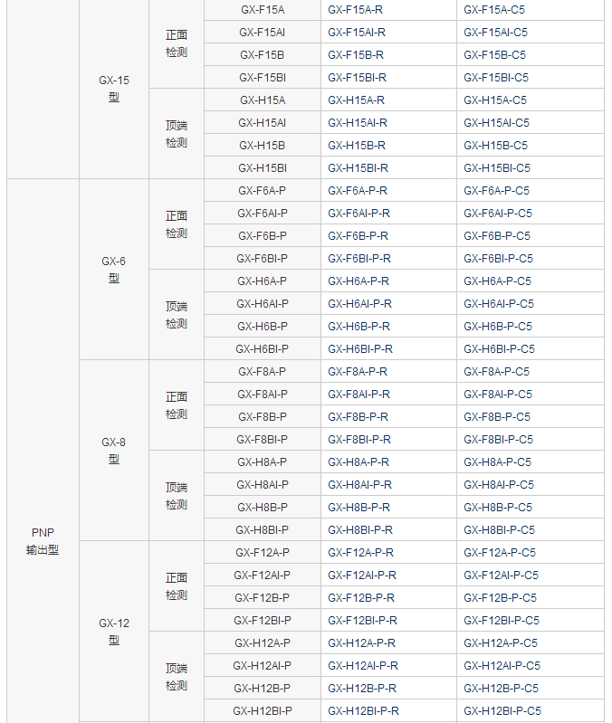Click the GX-12 型 row header
The height and width of the screenshot is (723, 612).
[114, 632]
